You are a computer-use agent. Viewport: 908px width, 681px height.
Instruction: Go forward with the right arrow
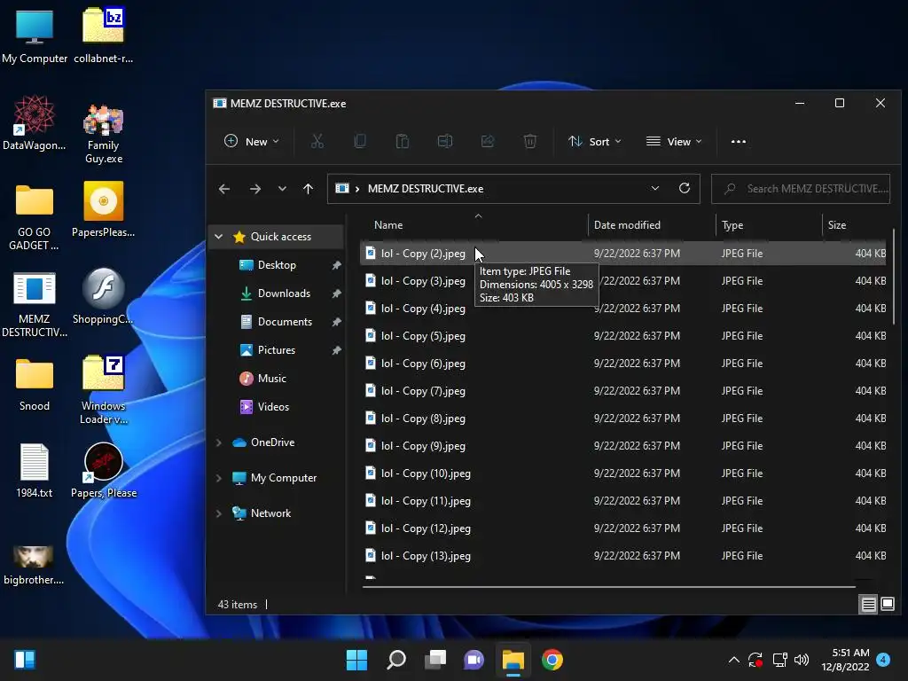(x=254, y=189)
